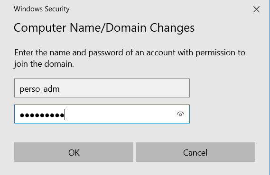Close the Windows Security dialog
The image size is (270, 175).
point(256,9)
